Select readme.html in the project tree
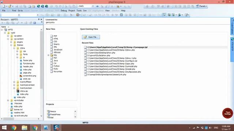Viewport: 234px width, 131px height. tap(19, 112)
